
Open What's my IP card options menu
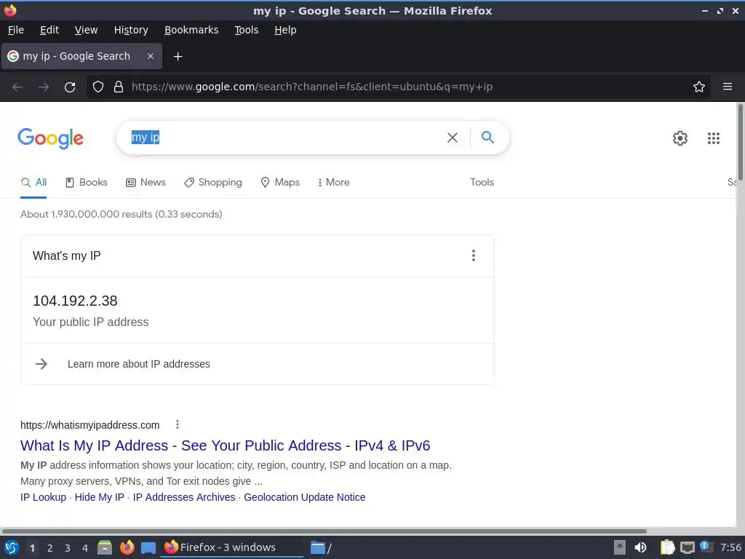click(473, 255)
